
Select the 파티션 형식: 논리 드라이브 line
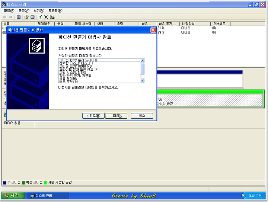pos(99,60)
